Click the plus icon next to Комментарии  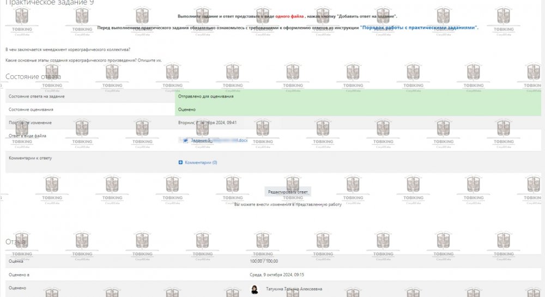tap(180, 162)
